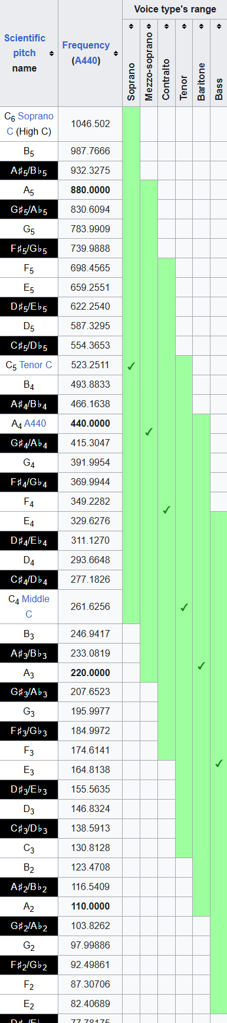Viewport: 227px width, 1023px height.
Task: Select bold frequency 110.0000
Action: [90, 906]
